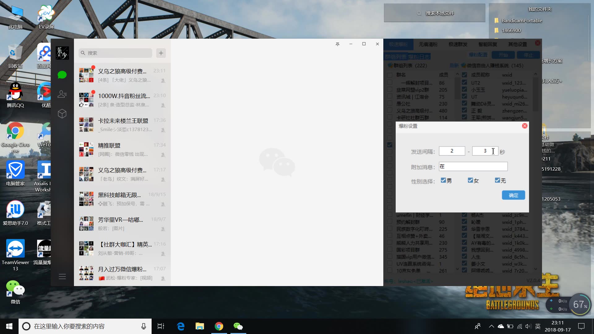Toggle the 女 gender checkbox
This screenshot has width=594, height=334.
[x=471, y=180]
